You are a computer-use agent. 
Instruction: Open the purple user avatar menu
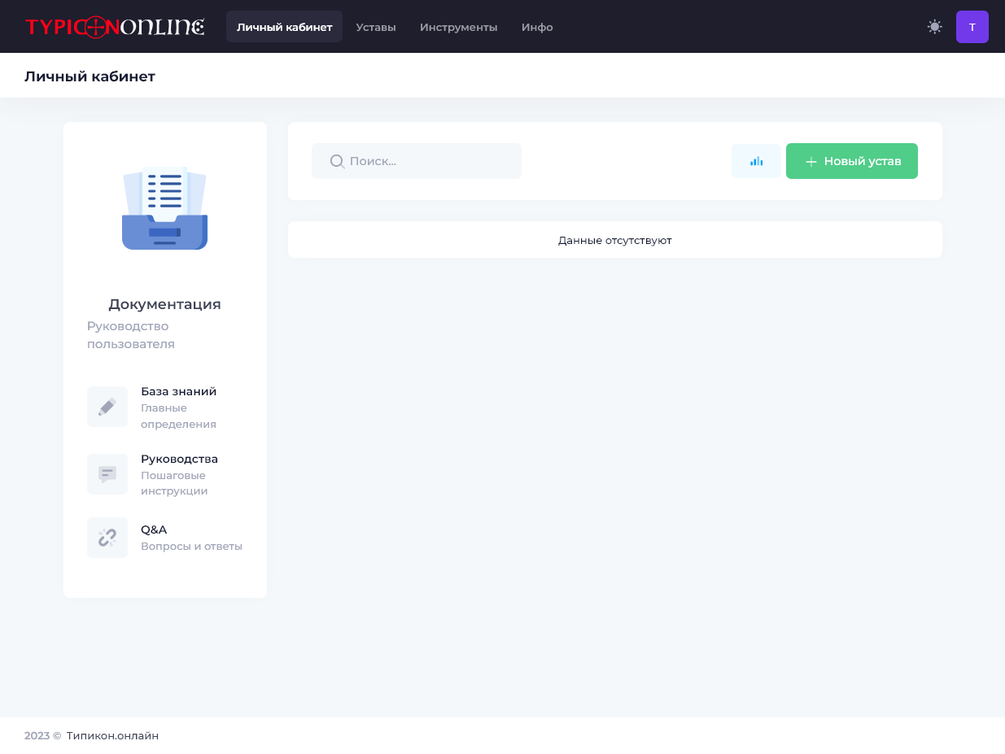click(x=972, y=27)
